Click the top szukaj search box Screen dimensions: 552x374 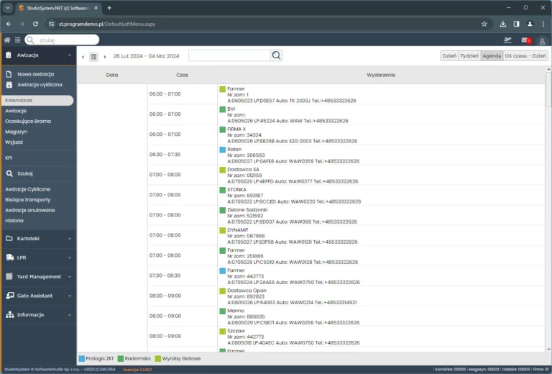[63, 40]
